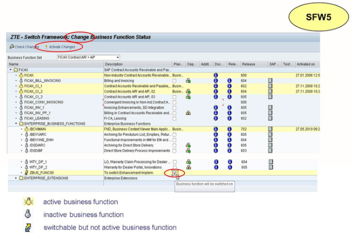Click the Activate Changes button
Viewport: 353px width, 233px height.
(60, 47)
